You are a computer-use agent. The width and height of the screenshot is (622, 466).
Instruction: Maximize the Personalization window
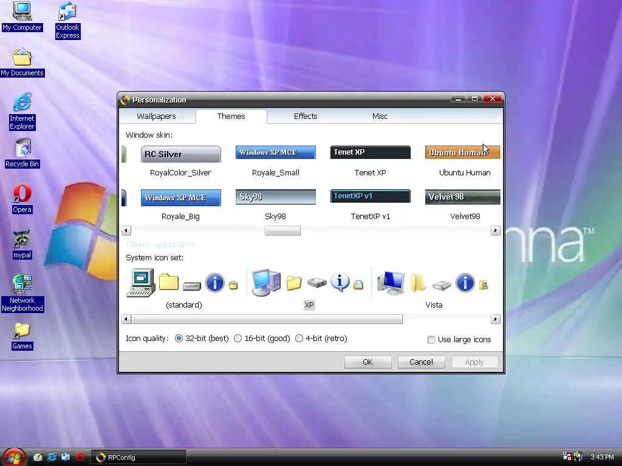[x=474, y=99]
